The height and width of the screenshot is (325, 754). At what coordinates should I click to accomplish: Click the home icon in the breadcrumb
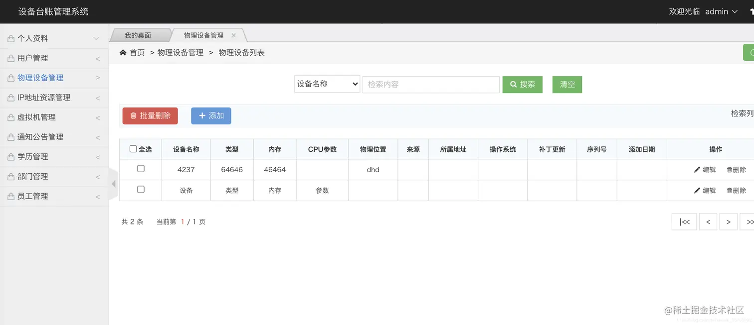click(123, 52)
